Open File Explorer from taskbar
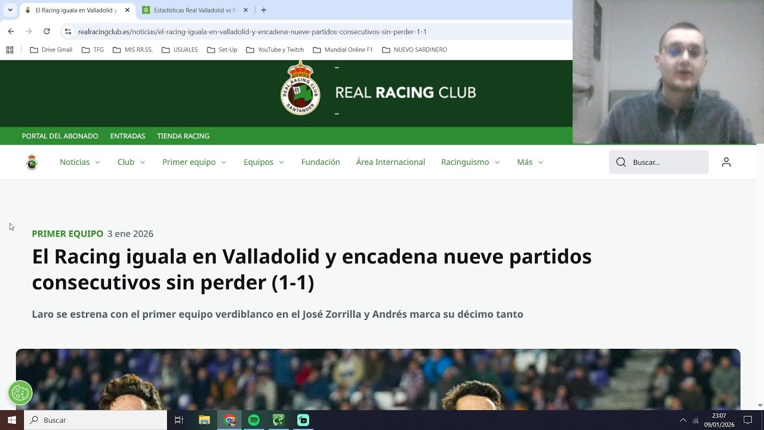The width and height of the screenshot is (764, 430). pos(204,420)
